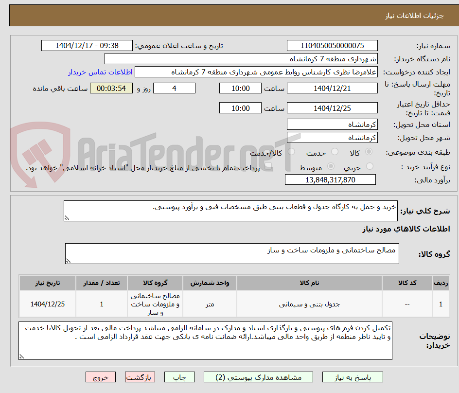Click the price validity date field 1404/12/25

click(332, 108)
